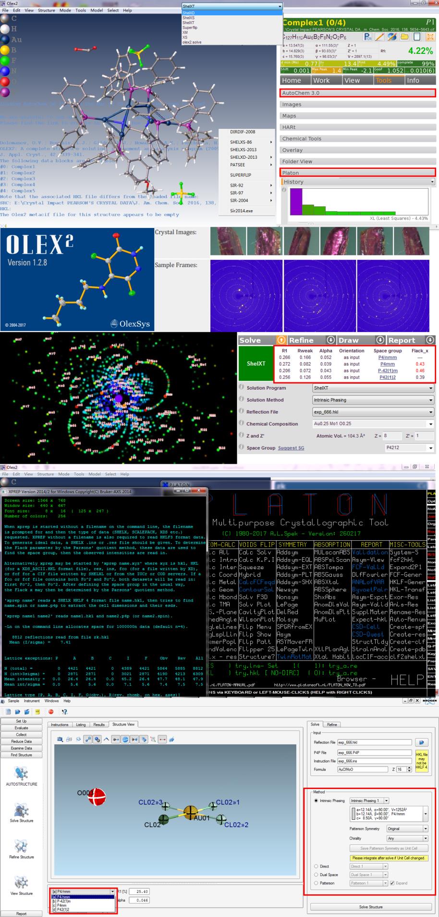
Task: Open the yellow folder icon in header
Action: (x=404, y=37)
